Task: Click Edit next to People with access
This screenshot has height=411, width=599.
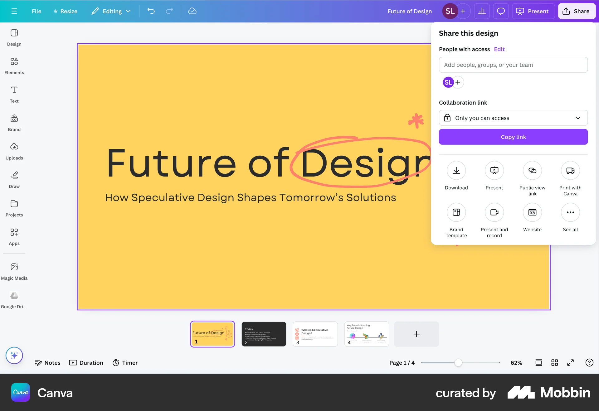Action: (x=499, y=49)
